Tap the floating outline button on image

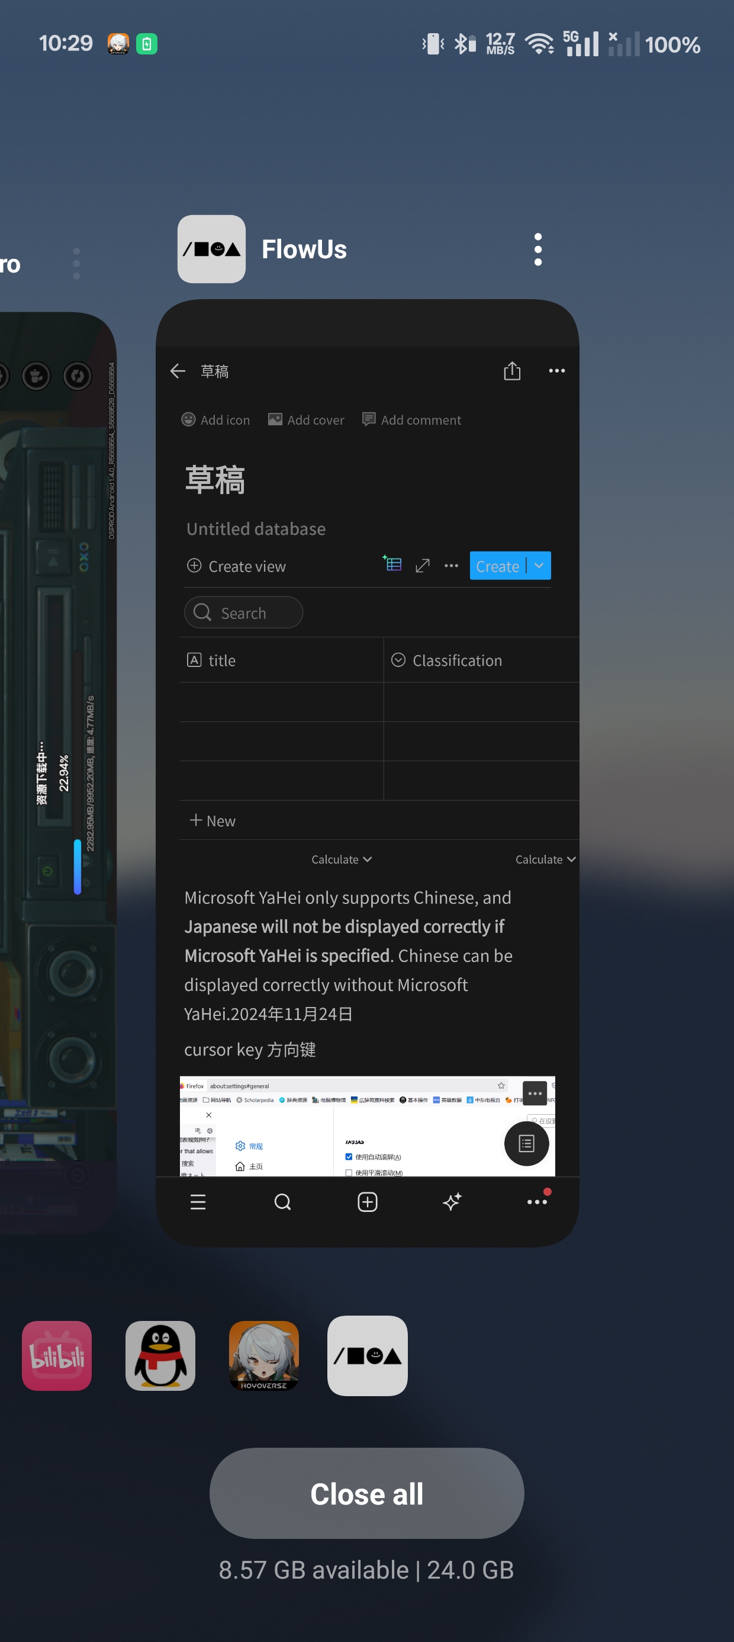526,1143
